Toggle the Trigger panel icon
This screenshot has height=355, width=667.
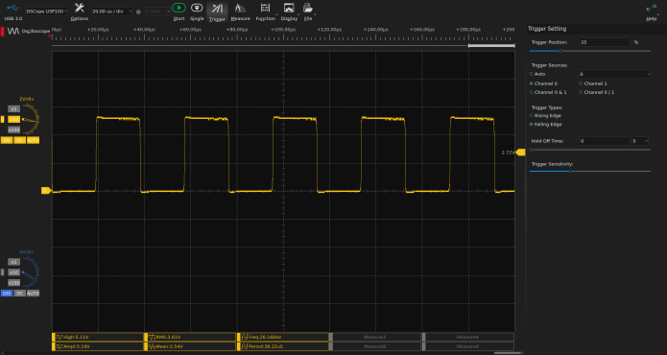(x=217, y=9)
